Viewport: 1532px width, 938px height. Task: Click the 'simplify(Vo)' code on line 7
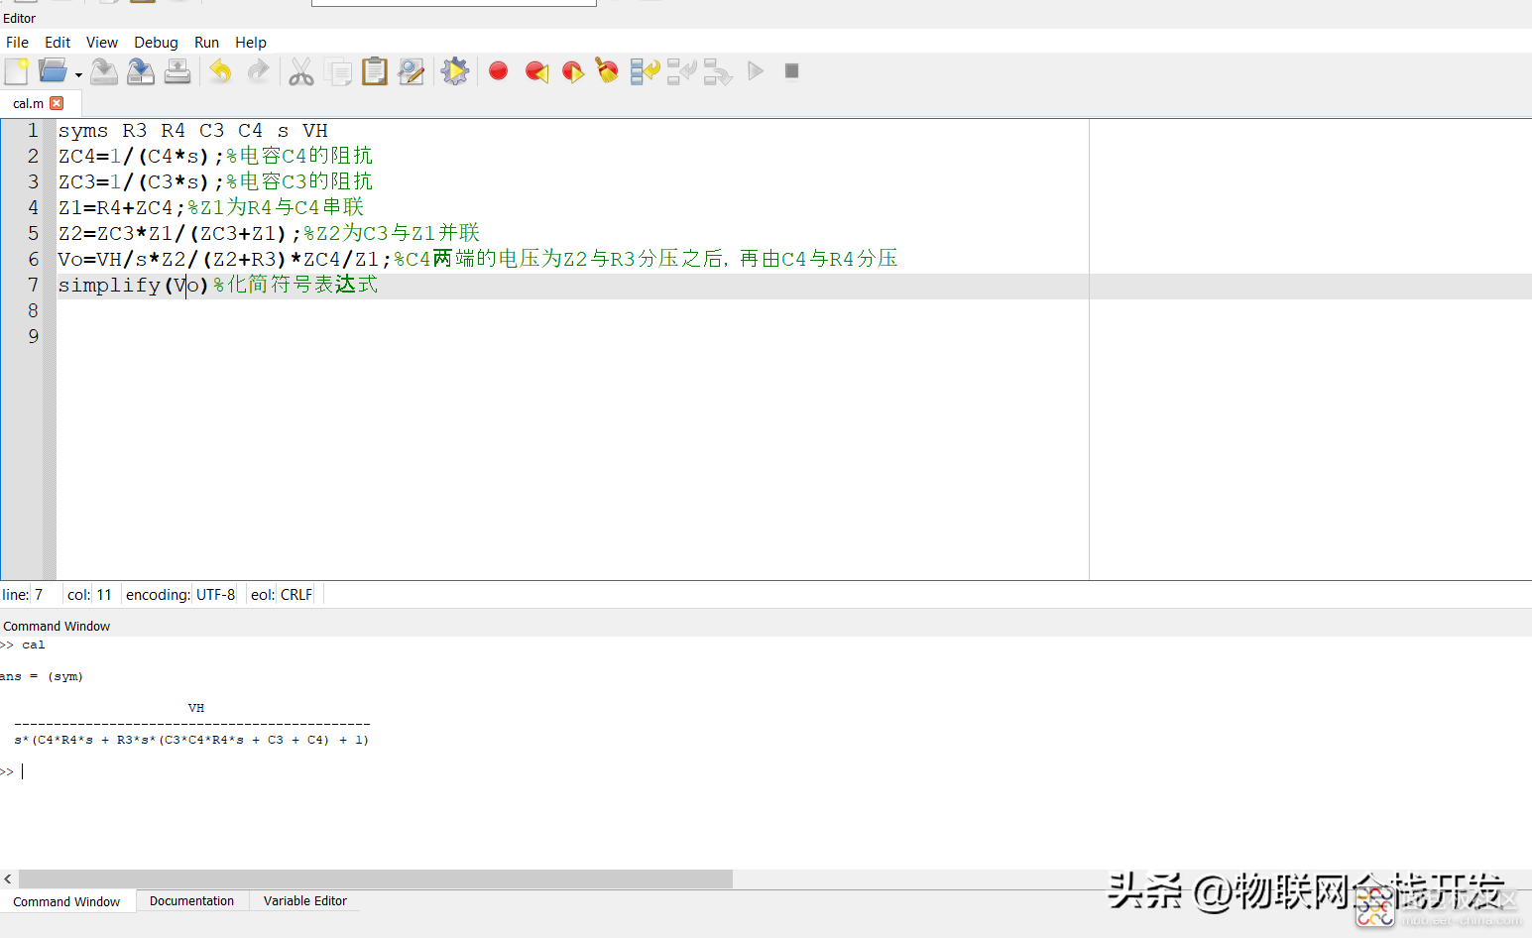tap(133, 285)
